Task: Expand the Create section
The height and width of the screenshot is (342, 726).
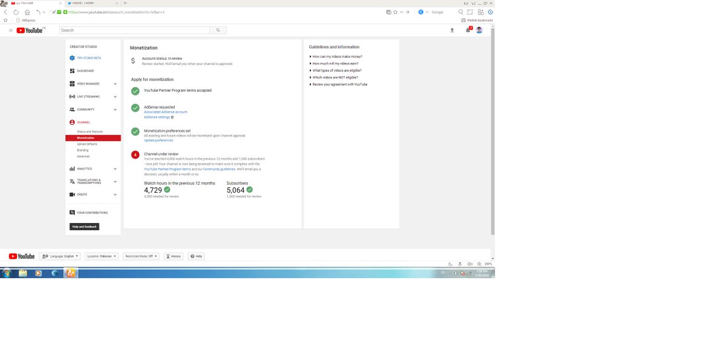Action: click(x=115, y=195)
